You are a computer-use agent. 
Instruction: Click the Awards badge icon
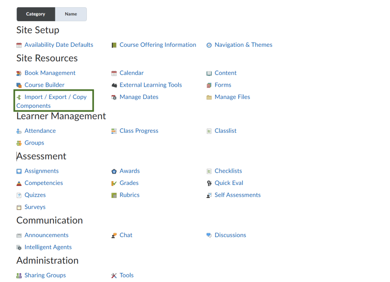[114, 171]
